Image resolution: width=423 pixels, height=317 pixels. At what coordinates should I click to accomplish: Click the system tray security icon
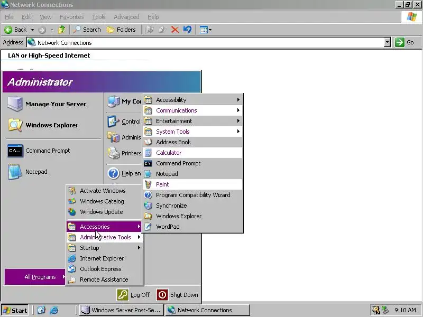tap(375, 310)
